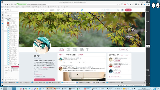Viewport: 160px width, 90px height.
Task: Go back using the browser back arrow
Action: [2, 4]
